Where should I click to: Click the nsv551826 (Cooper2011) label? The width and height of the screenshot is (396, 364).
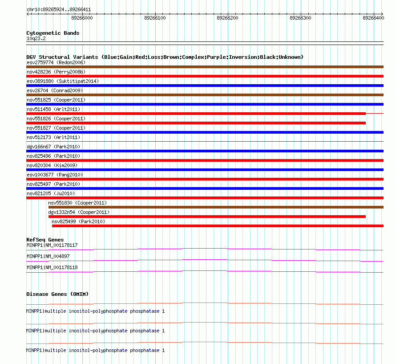(56, 119)
